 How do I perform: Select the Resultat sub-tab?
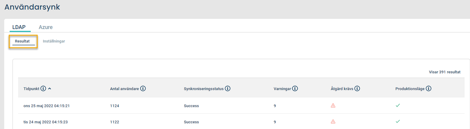22,41
